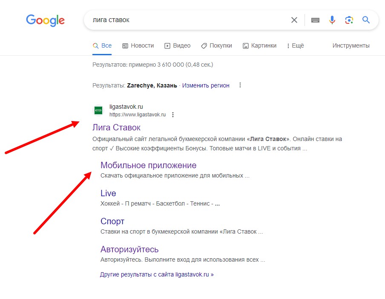
Task: Click the Zarechye, Казань location text
Action: pos(152,85)
